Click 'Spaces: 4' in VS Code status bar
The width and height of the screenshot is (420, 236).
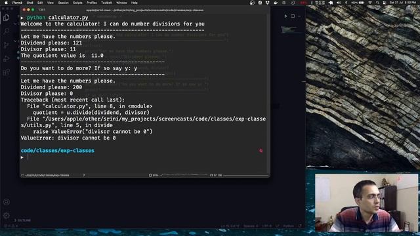coord(251,226)
